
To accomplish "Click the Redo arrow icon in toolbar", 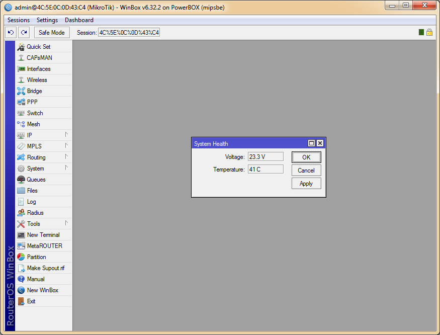I will click(x=24, y=33).
